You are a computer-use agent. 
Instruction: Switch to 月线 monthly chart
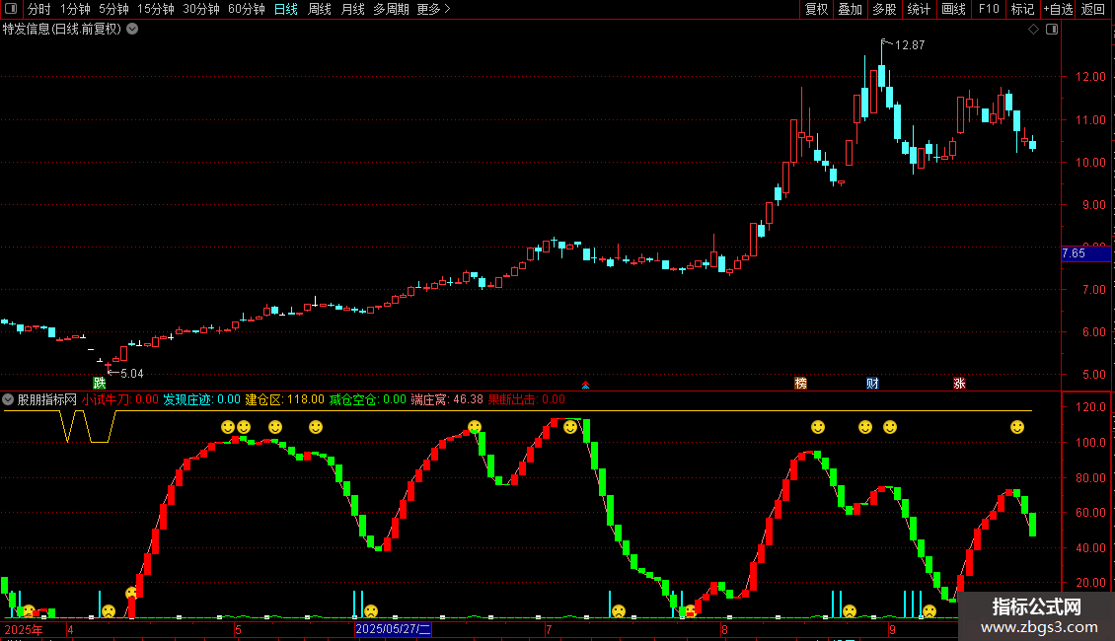(x=352, y=9)
